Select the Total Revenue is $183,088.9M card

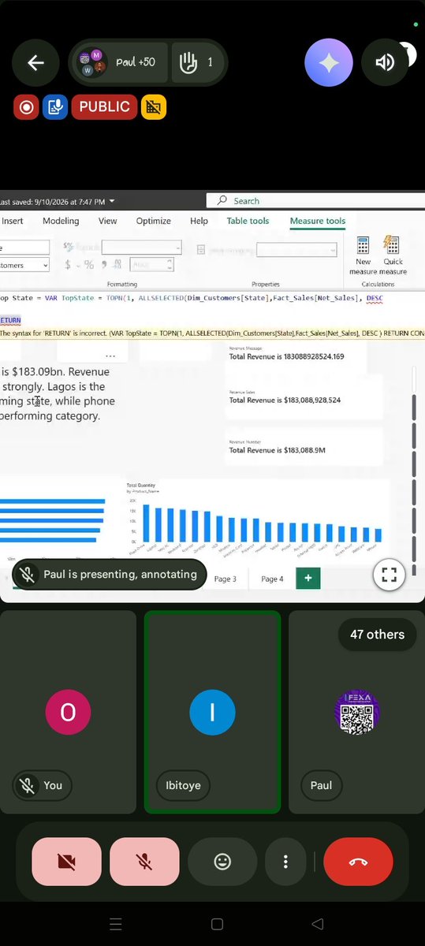304,446
